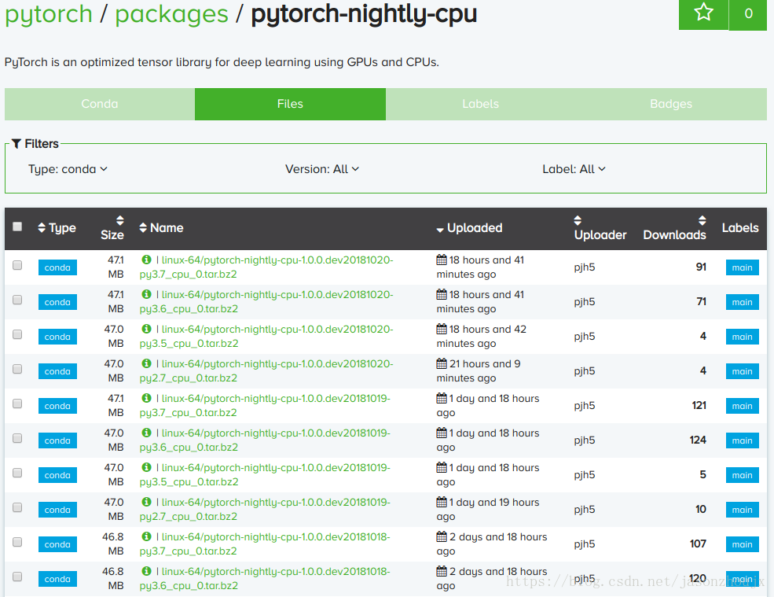The height and width of the screenshot is (597, 774).
Task: Click main label for 20181019 py3.6 row
Action: (742, 440)
